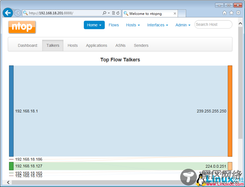Select the 'Welcome to ntopng' browser tab
The image size is (245, 187).
coord(150,13)
